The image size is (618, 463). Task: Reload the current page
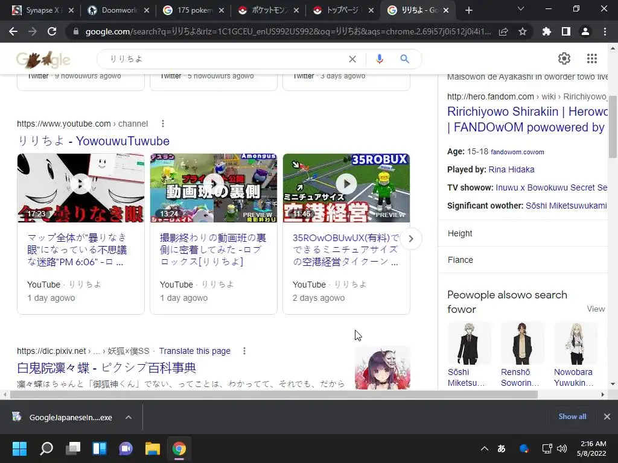click(52, 31)
